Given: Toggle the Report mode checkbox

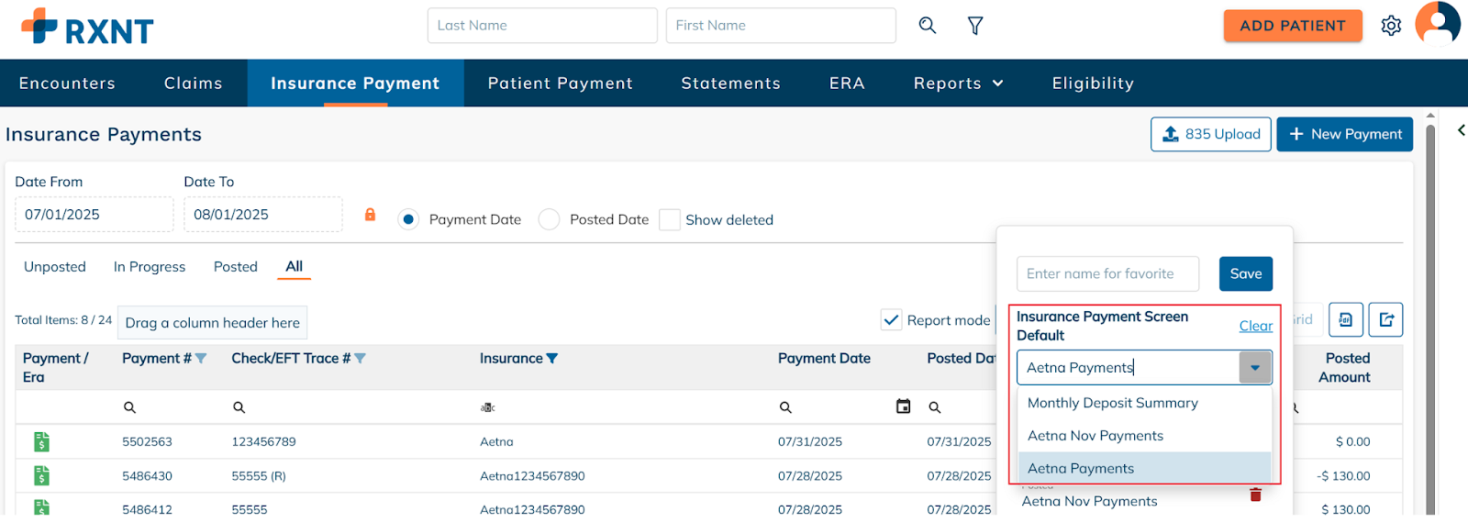Looking at the screenshot, I should (x=891, y=320).
